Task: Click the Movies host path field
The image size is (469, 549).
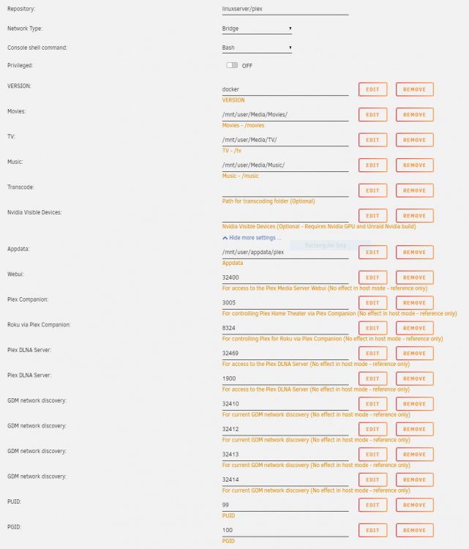Action: point(285,114)
